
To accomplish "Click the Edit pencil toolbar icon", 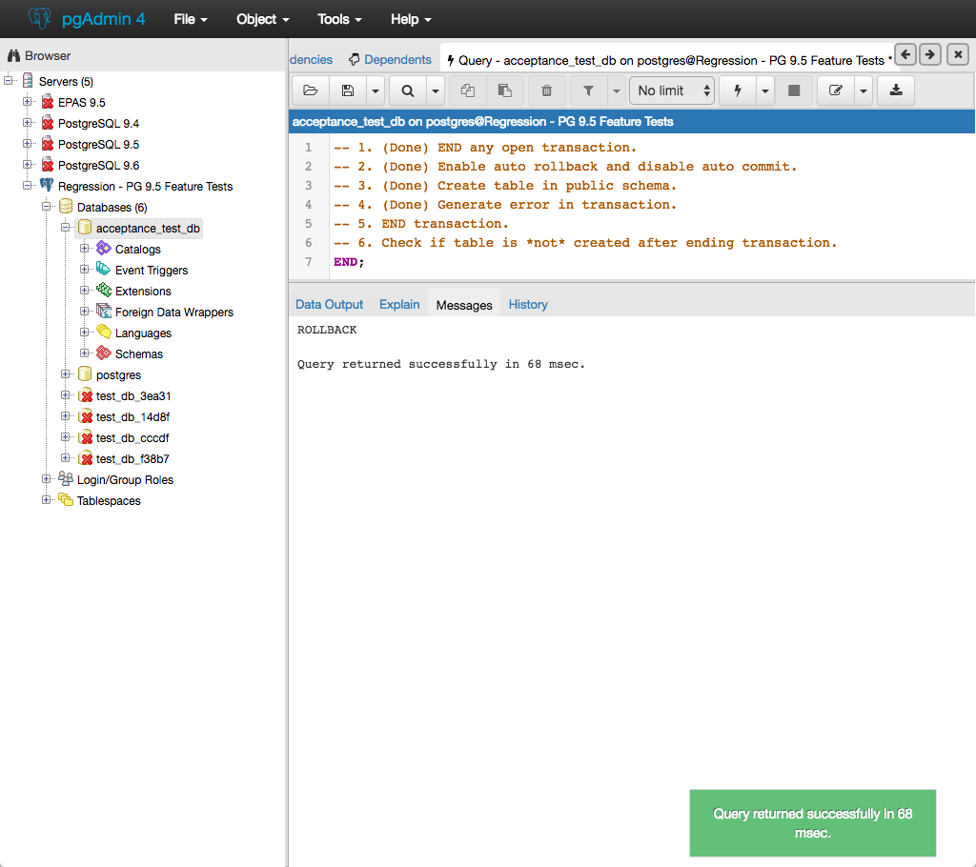I will coord(836,91).
